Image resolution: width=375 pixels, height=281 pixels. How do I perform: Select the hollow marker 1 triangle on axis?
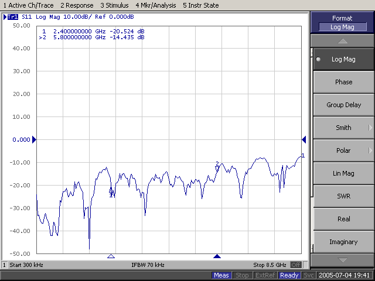point(111,256)
